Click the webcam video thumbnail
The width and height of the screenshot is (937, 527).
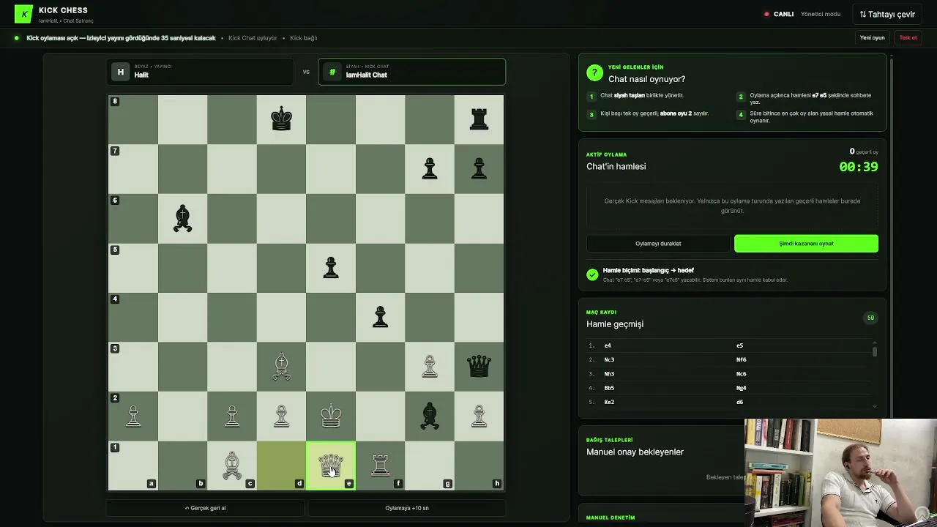840,473
